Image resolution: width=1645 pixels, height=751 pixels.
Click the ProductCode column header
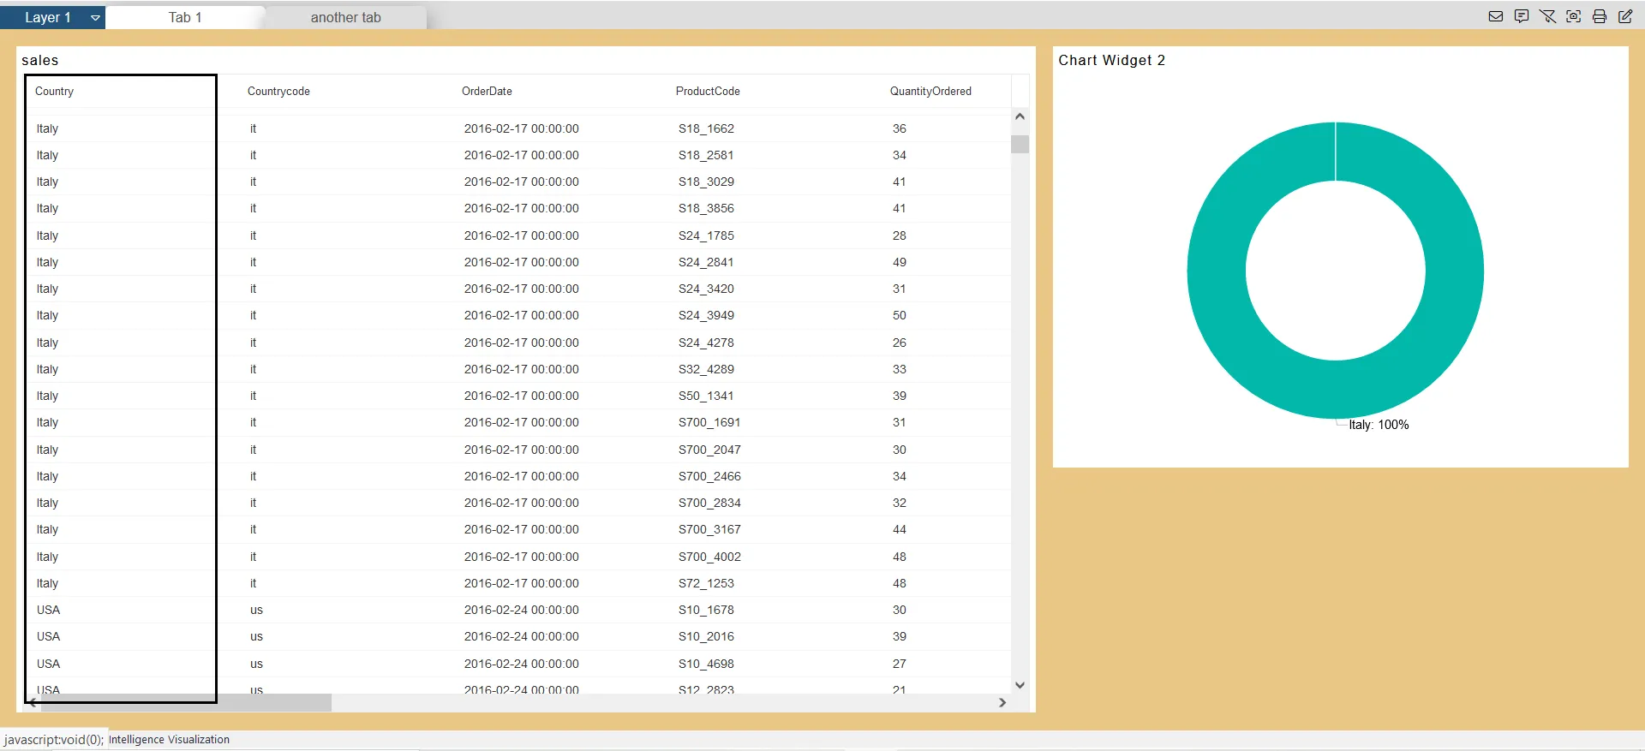click(x=708, y=92)
